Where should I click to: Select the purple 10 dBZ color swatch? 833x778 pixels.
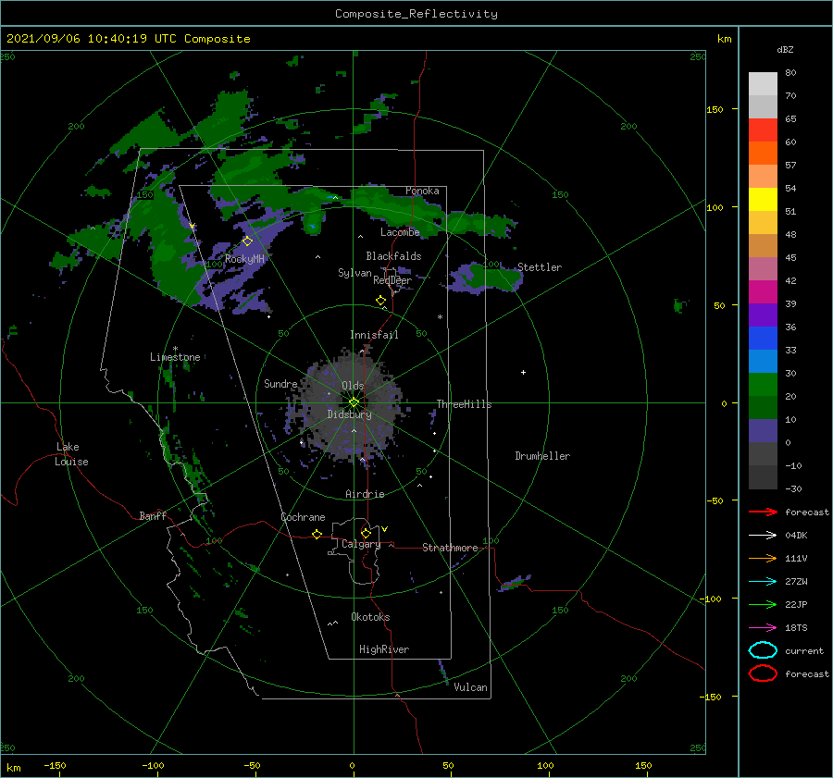click(763, 430)
